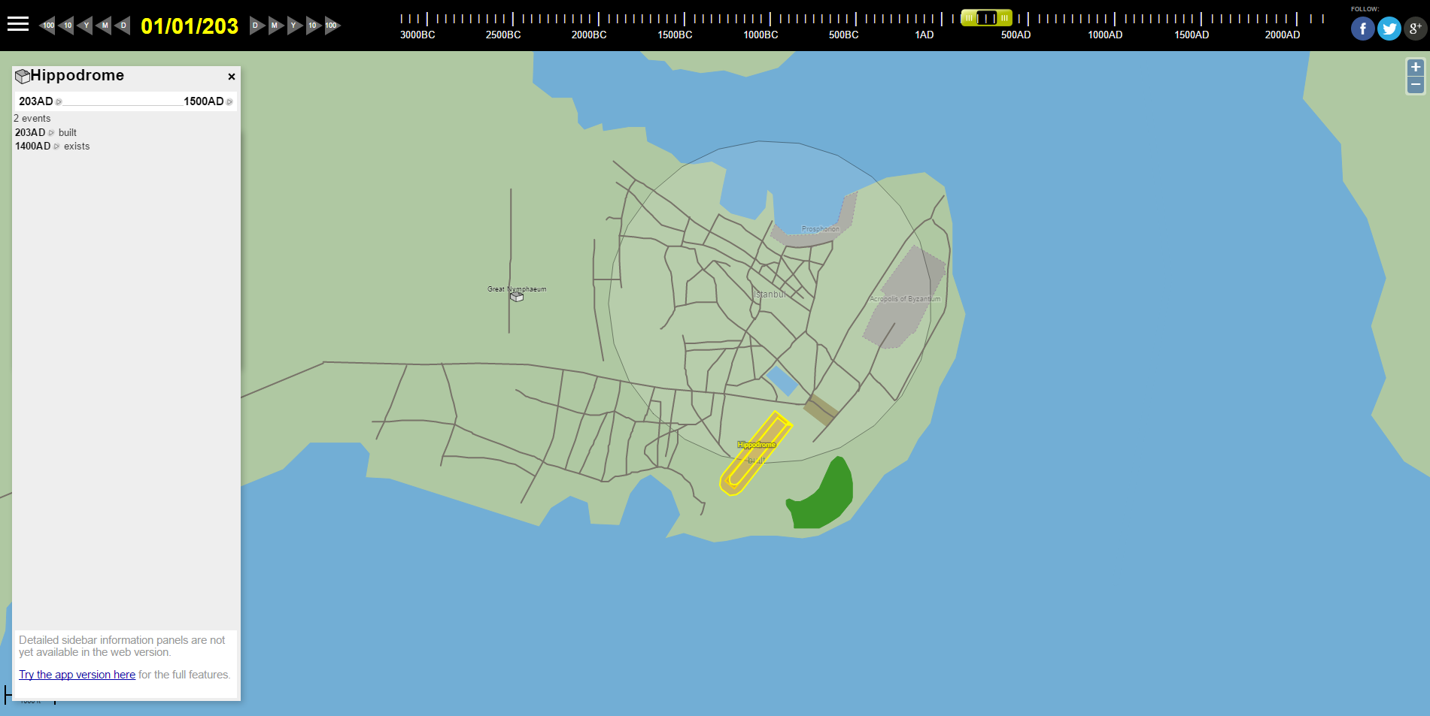Click the 01/01/203 date display
1430x716 pixels.
(x=190, y=26)
